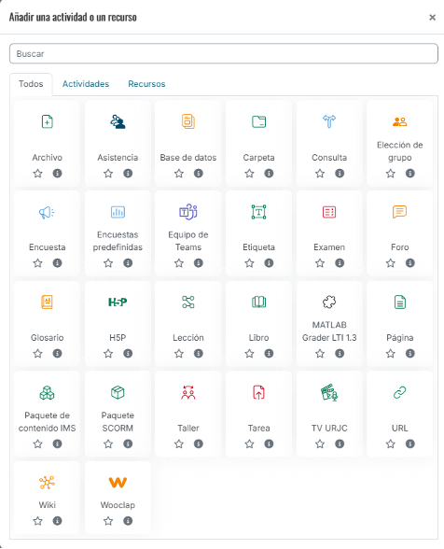
Task: Open the information icon for Glosario
Action: (x=58, y=354)
